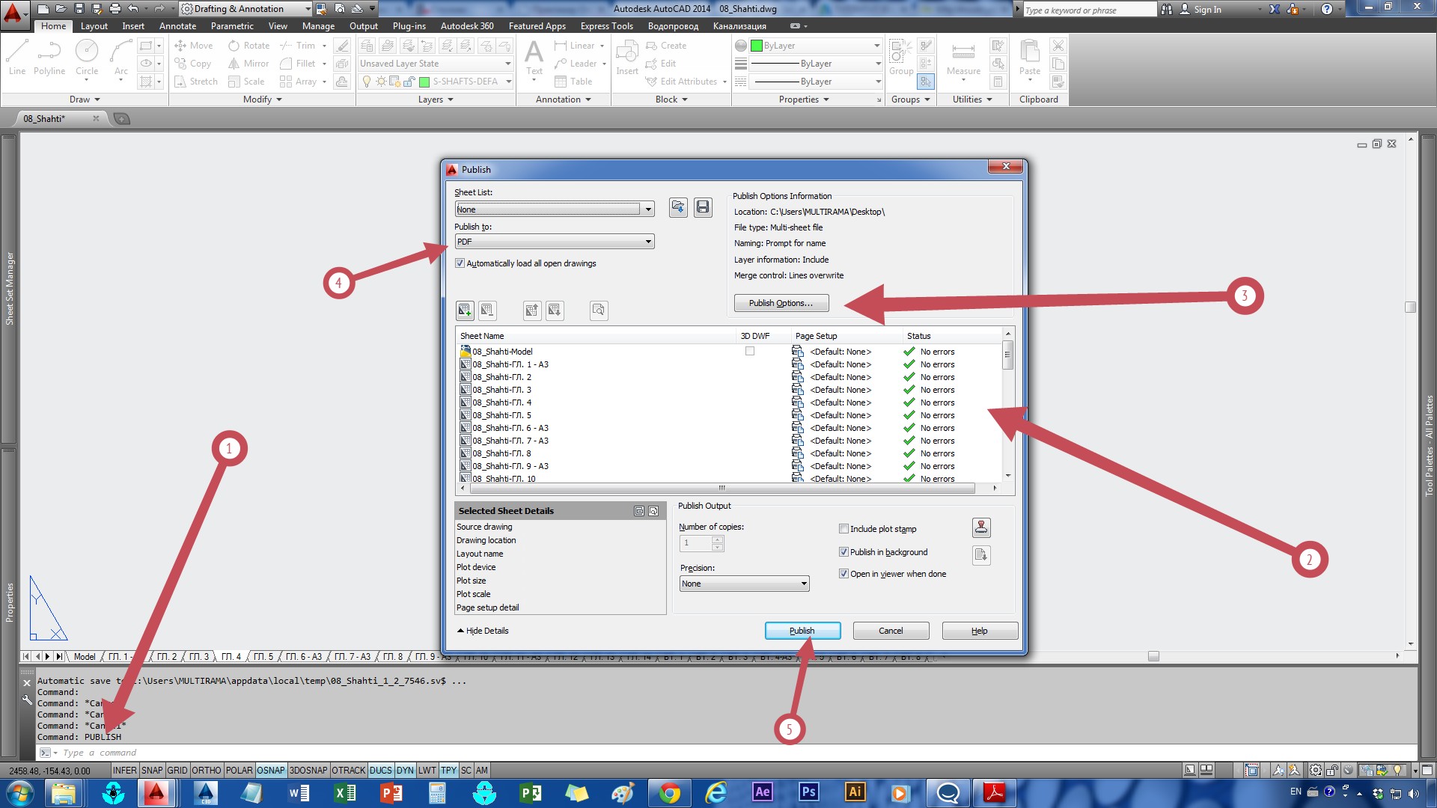Open Plot Stamp Settings icon
The height and width of the screenshot is (808, 1437).
(x=981, y=527)
